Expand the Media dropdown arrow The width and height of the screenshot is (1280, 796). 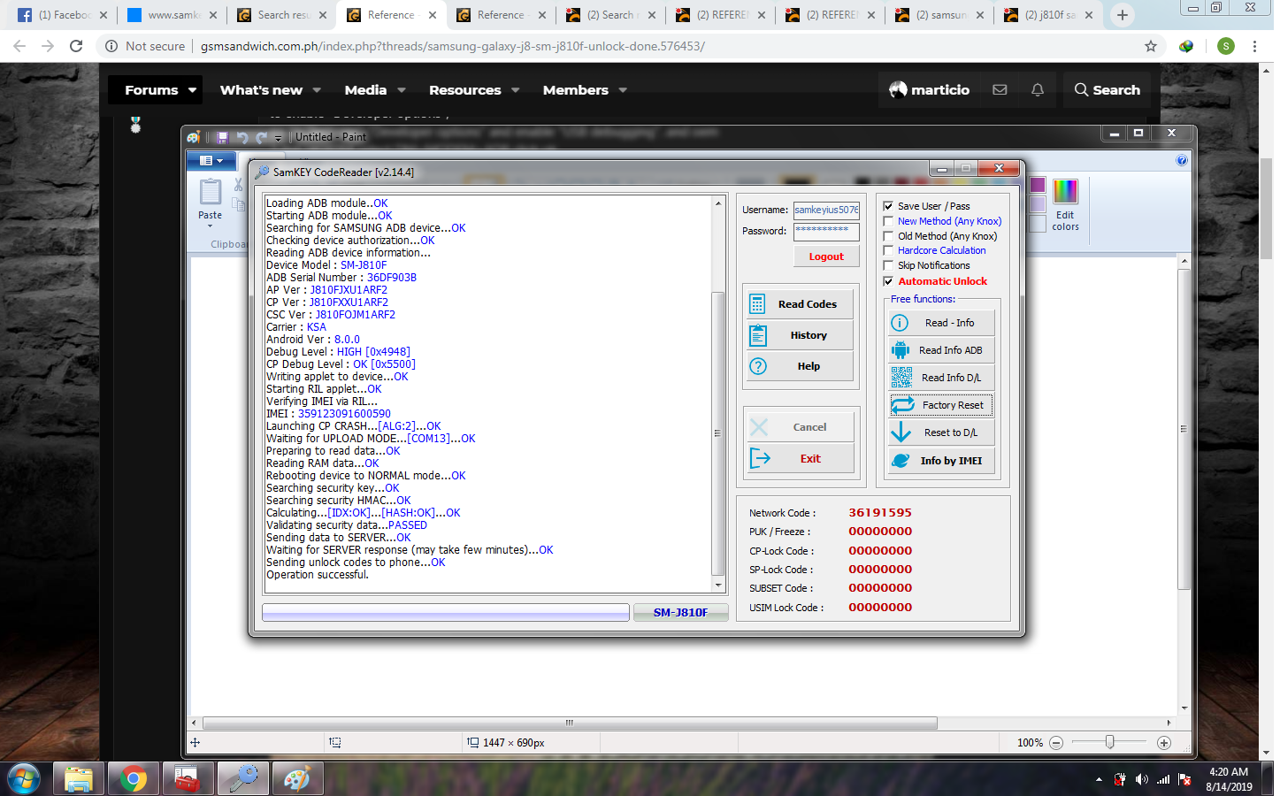click(x=402, y=90)
